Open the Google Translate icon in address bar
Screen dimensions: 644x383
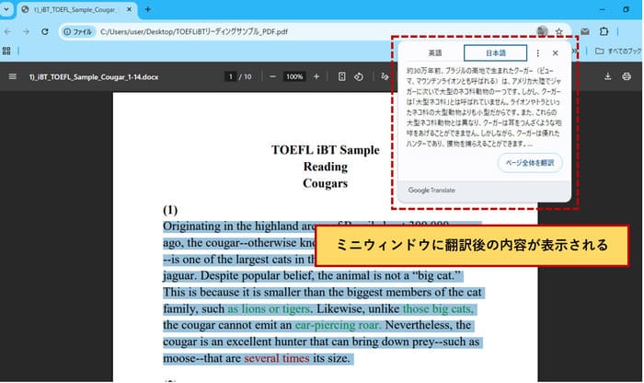click(543, 30)
